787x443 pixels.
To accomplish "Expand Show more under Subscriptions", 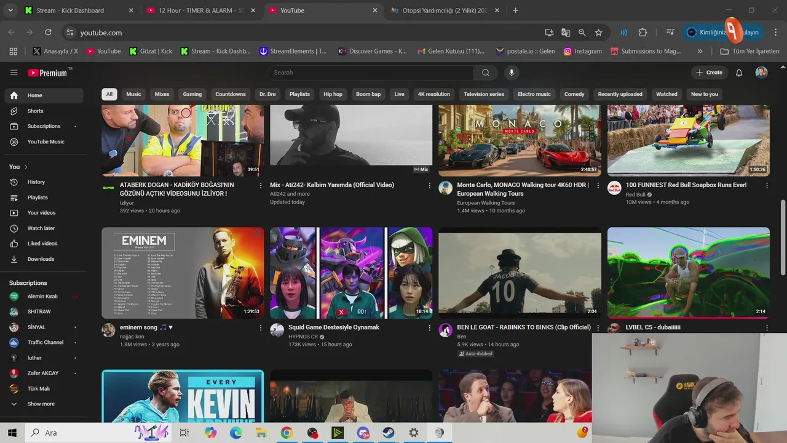I will 43,404.
